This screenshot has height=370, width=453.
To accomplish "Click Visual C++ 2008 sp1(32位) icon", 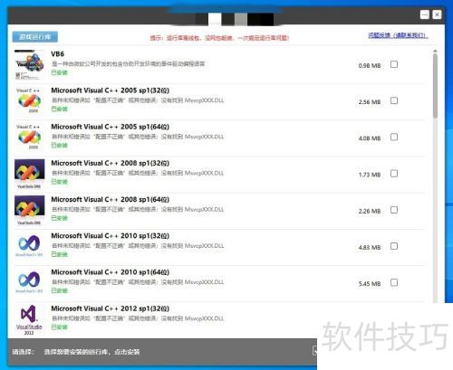I will click(x=29, y=174).
